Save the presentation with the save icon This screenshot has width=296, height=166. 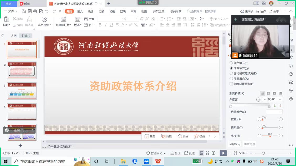(24, 11)
